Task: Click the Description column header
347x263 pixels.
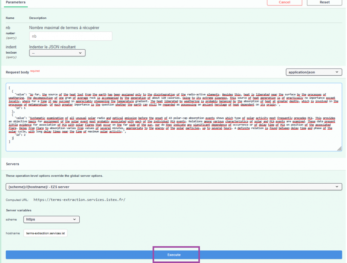Action: 38,18
